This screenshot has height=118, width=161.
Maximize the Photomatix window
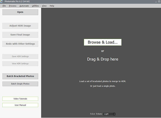pyautogui.click(x=159, y=1)
